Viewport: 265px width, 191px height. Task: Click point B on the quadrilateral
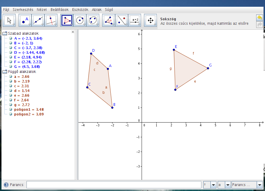[112, 108]
